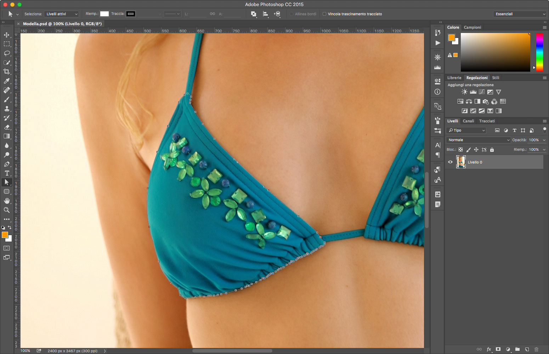Open Colore panel options menu

point(545,27)
